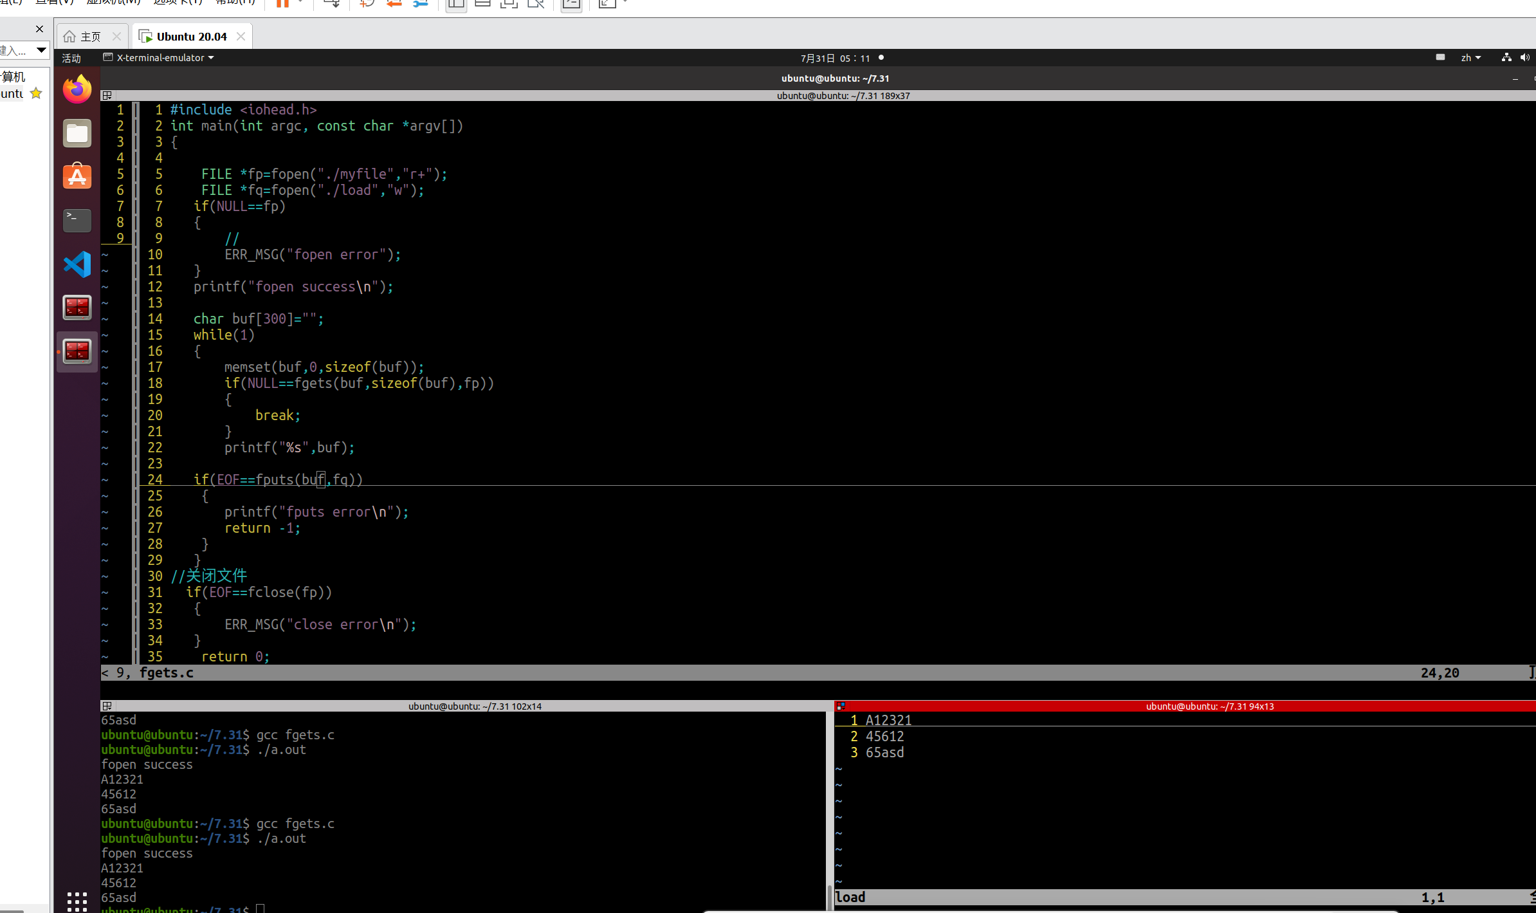1536x913 pixels.
Task: Select the Ubuntu 20.04 VM tab
Action: point(191,37)
